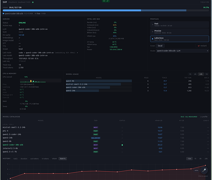Select the Fast profile
Image resolution: width=212 pixels, height=180 pixels.
(x=179, y=24)
